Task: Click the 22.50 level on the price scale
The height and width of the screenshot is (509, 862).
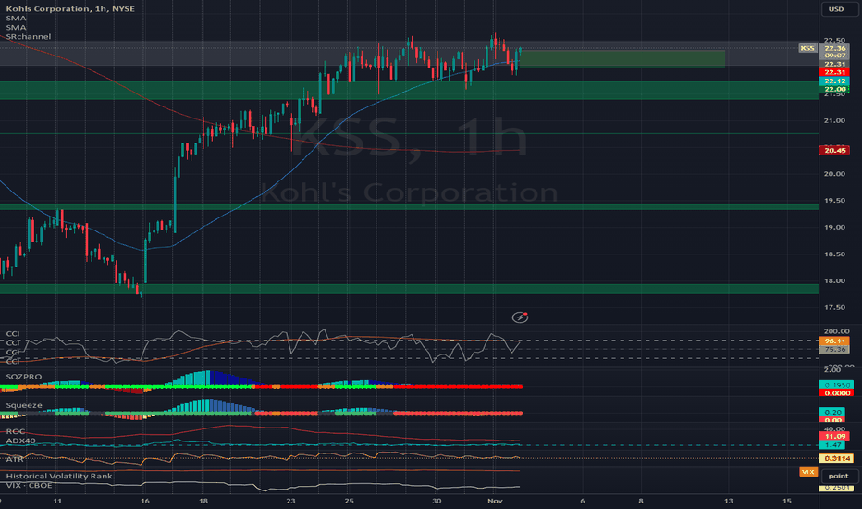Action: pyautogui.click(x=834, y=40)
